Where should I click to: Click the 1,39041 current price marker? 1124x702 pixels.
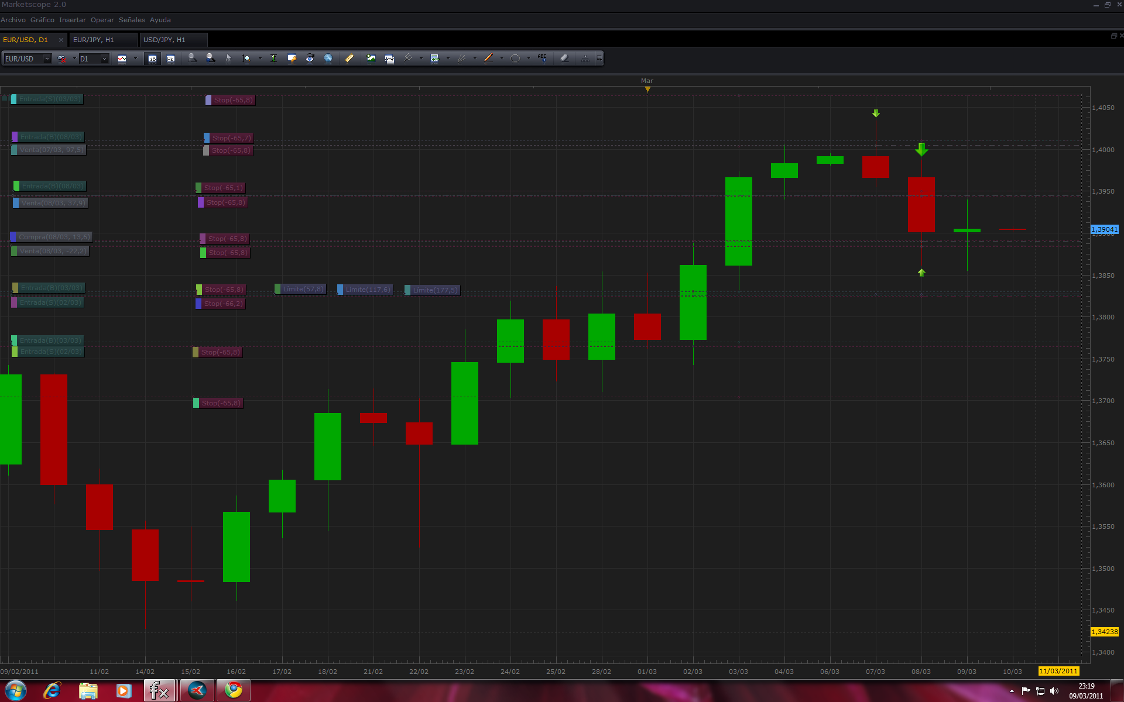(x=1104, y=229)
